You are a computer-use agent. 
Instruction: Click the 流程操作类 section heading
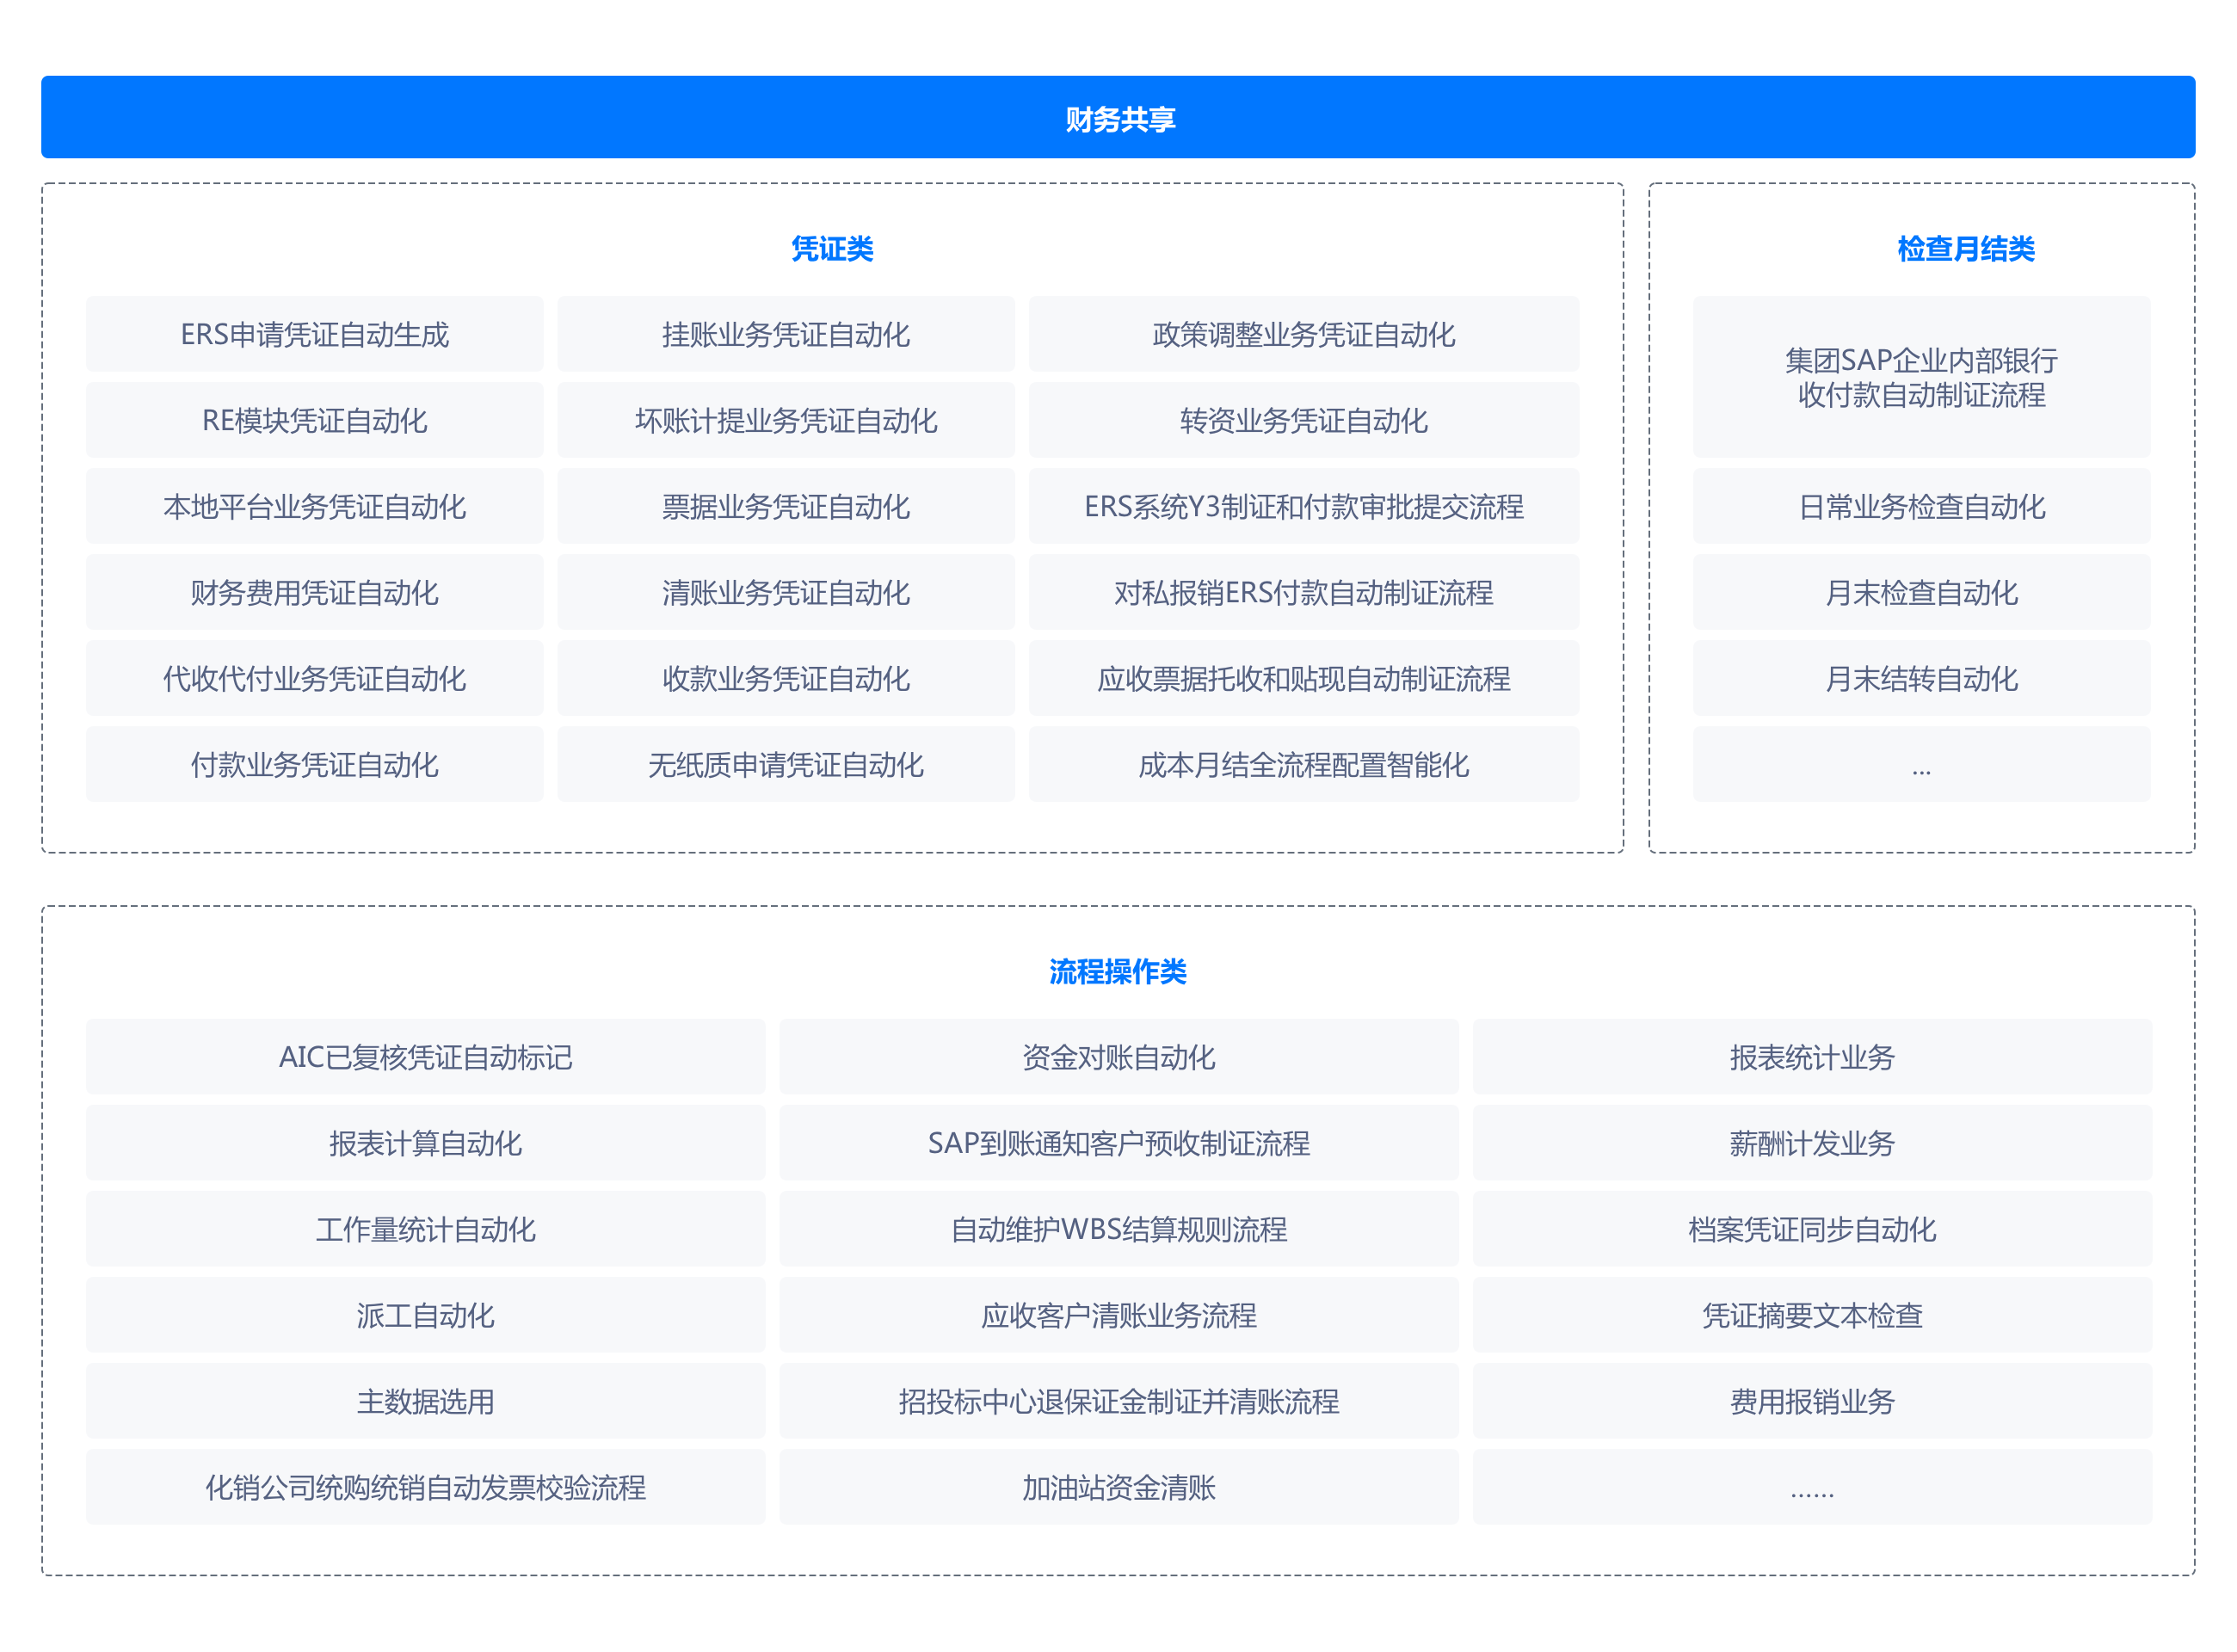coord(1117,971)
